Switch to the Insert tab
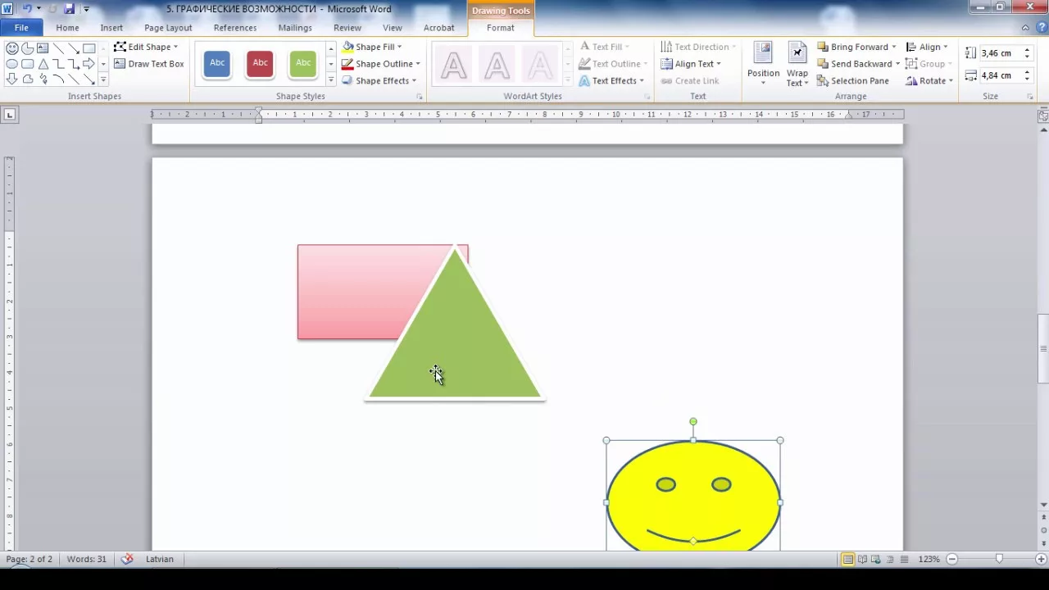Image resolution: width=1049 pixels, height=590 pixels. (111, 28)
